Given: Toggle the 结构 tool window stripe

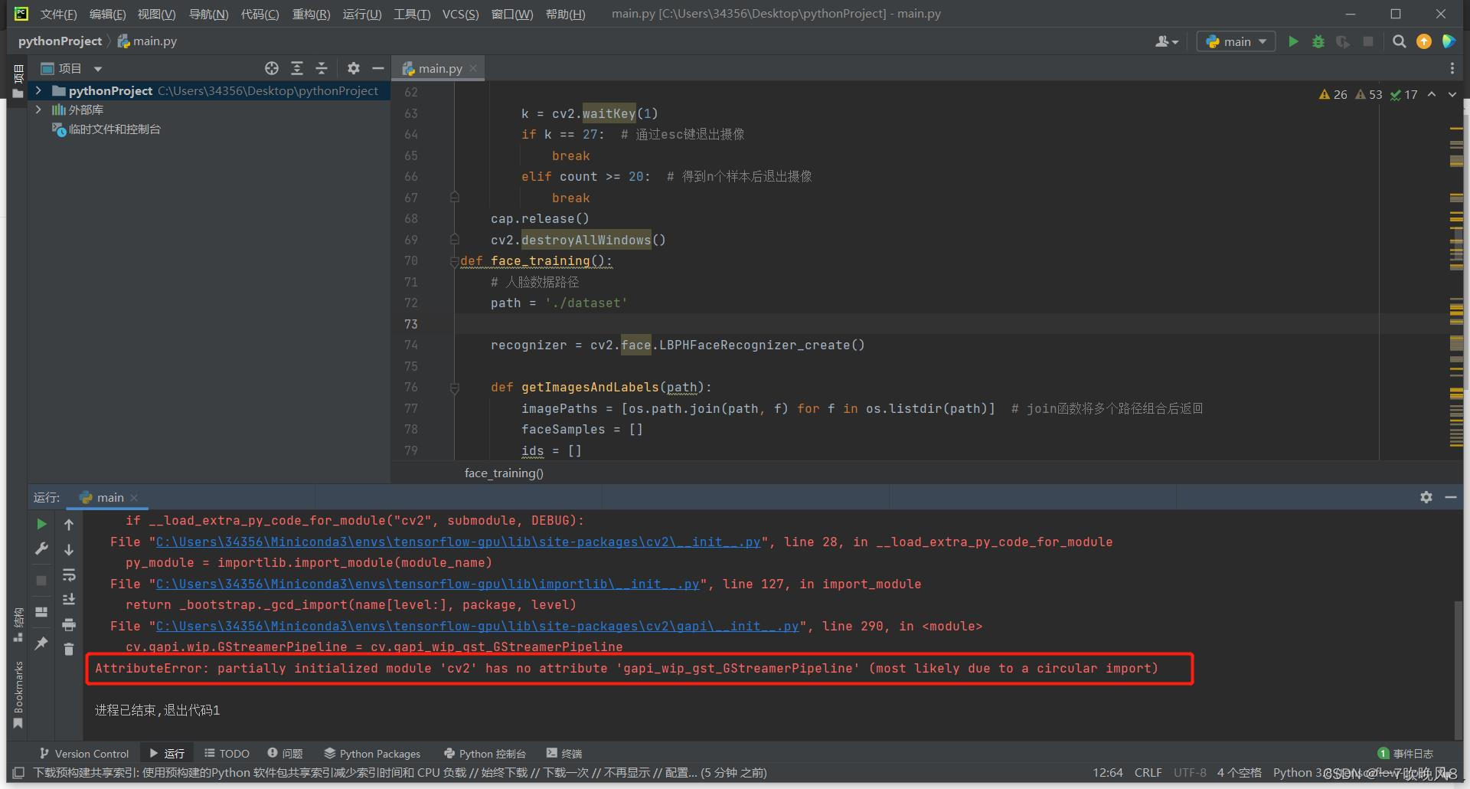Looking at the screenshot, I should (18, 624).
